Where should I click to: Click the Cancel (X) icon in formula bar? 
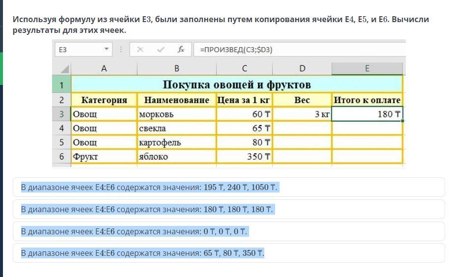[140, 50]
